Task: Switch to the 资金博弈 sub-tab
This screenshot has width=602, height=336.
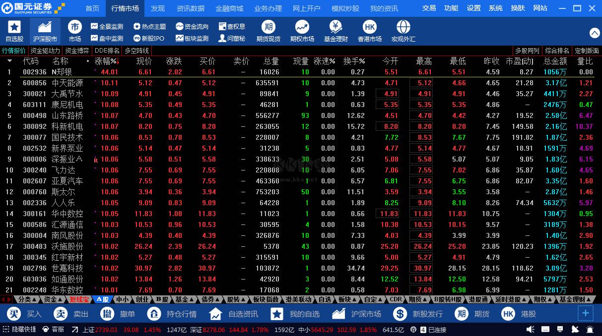Action: (x=77, y=51)
